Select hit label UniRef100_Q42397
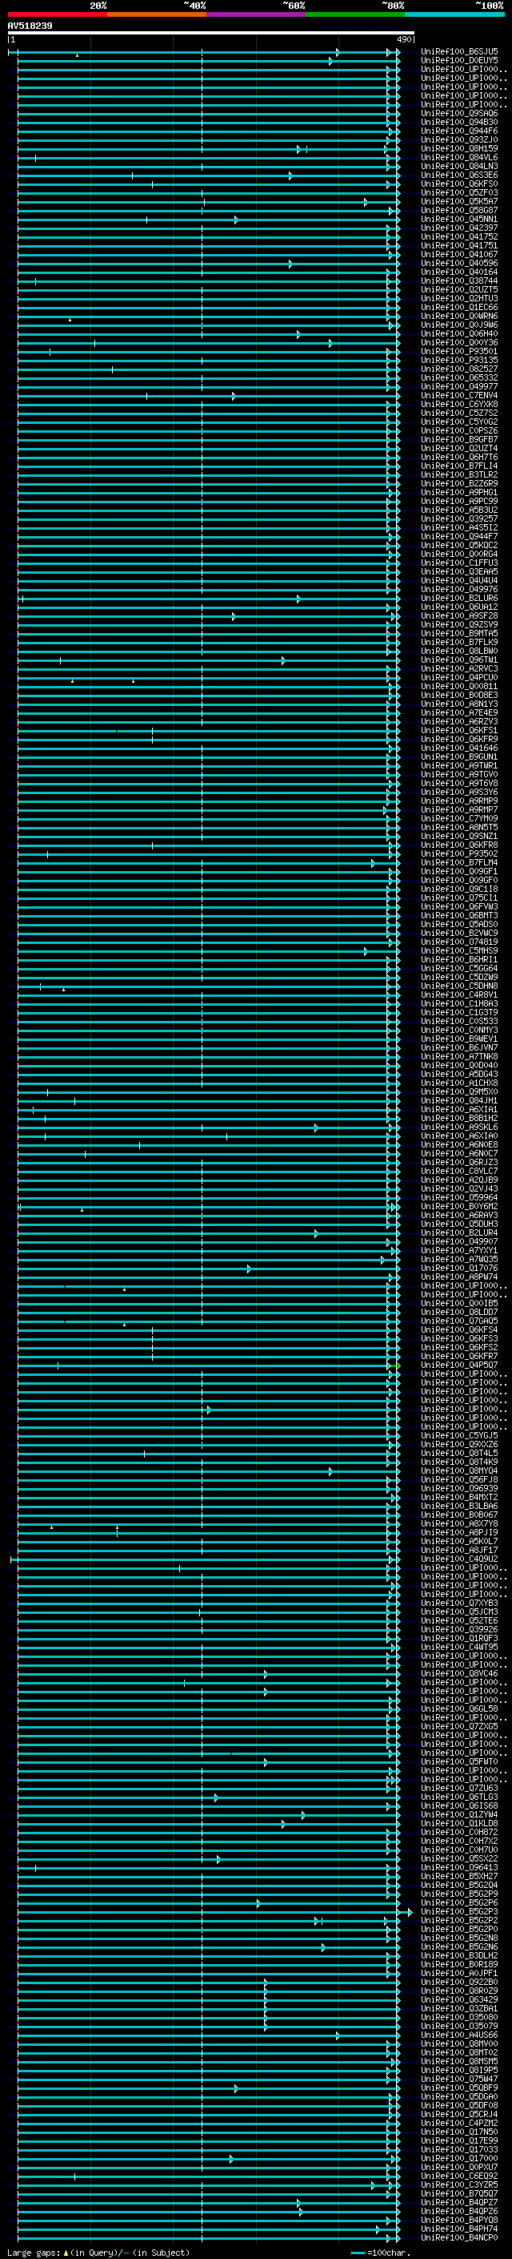This screenshot has width=512, height=2259. [x=459, y=228]
